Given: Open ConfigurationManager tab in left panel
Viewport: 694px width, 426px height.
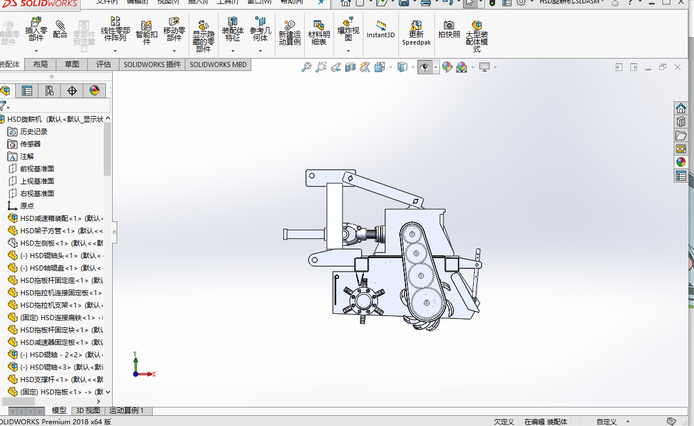Looking at the screenshot, I should pyautogui.click(x=50, y=91).
